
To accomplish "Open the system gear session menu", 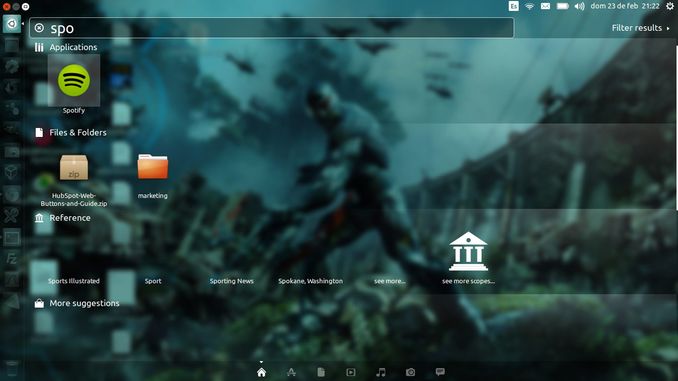I will point(670,6).
